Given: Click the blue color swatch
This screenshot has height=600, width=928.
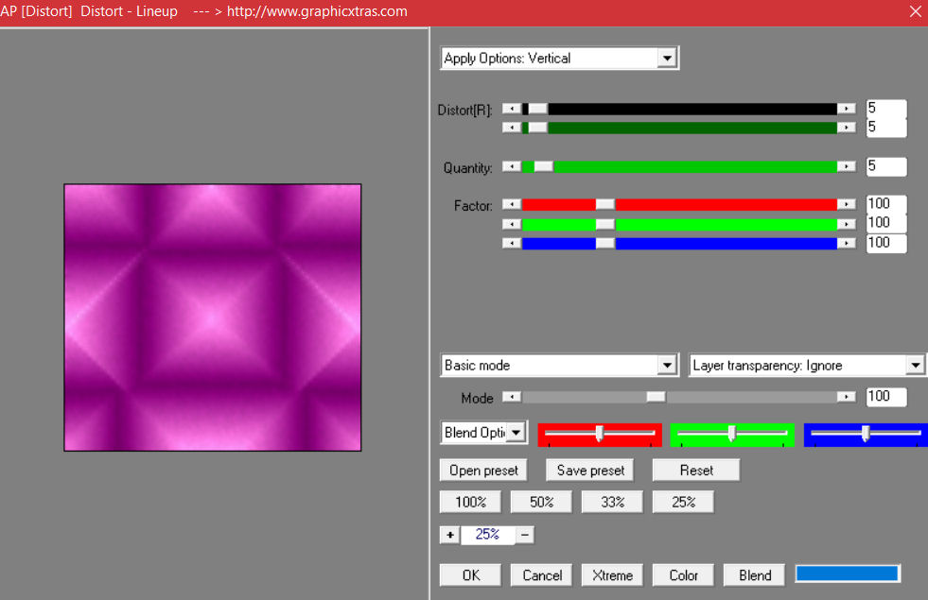Looking at the screenshot, I should pyautogui.click(x=847, y=574).
